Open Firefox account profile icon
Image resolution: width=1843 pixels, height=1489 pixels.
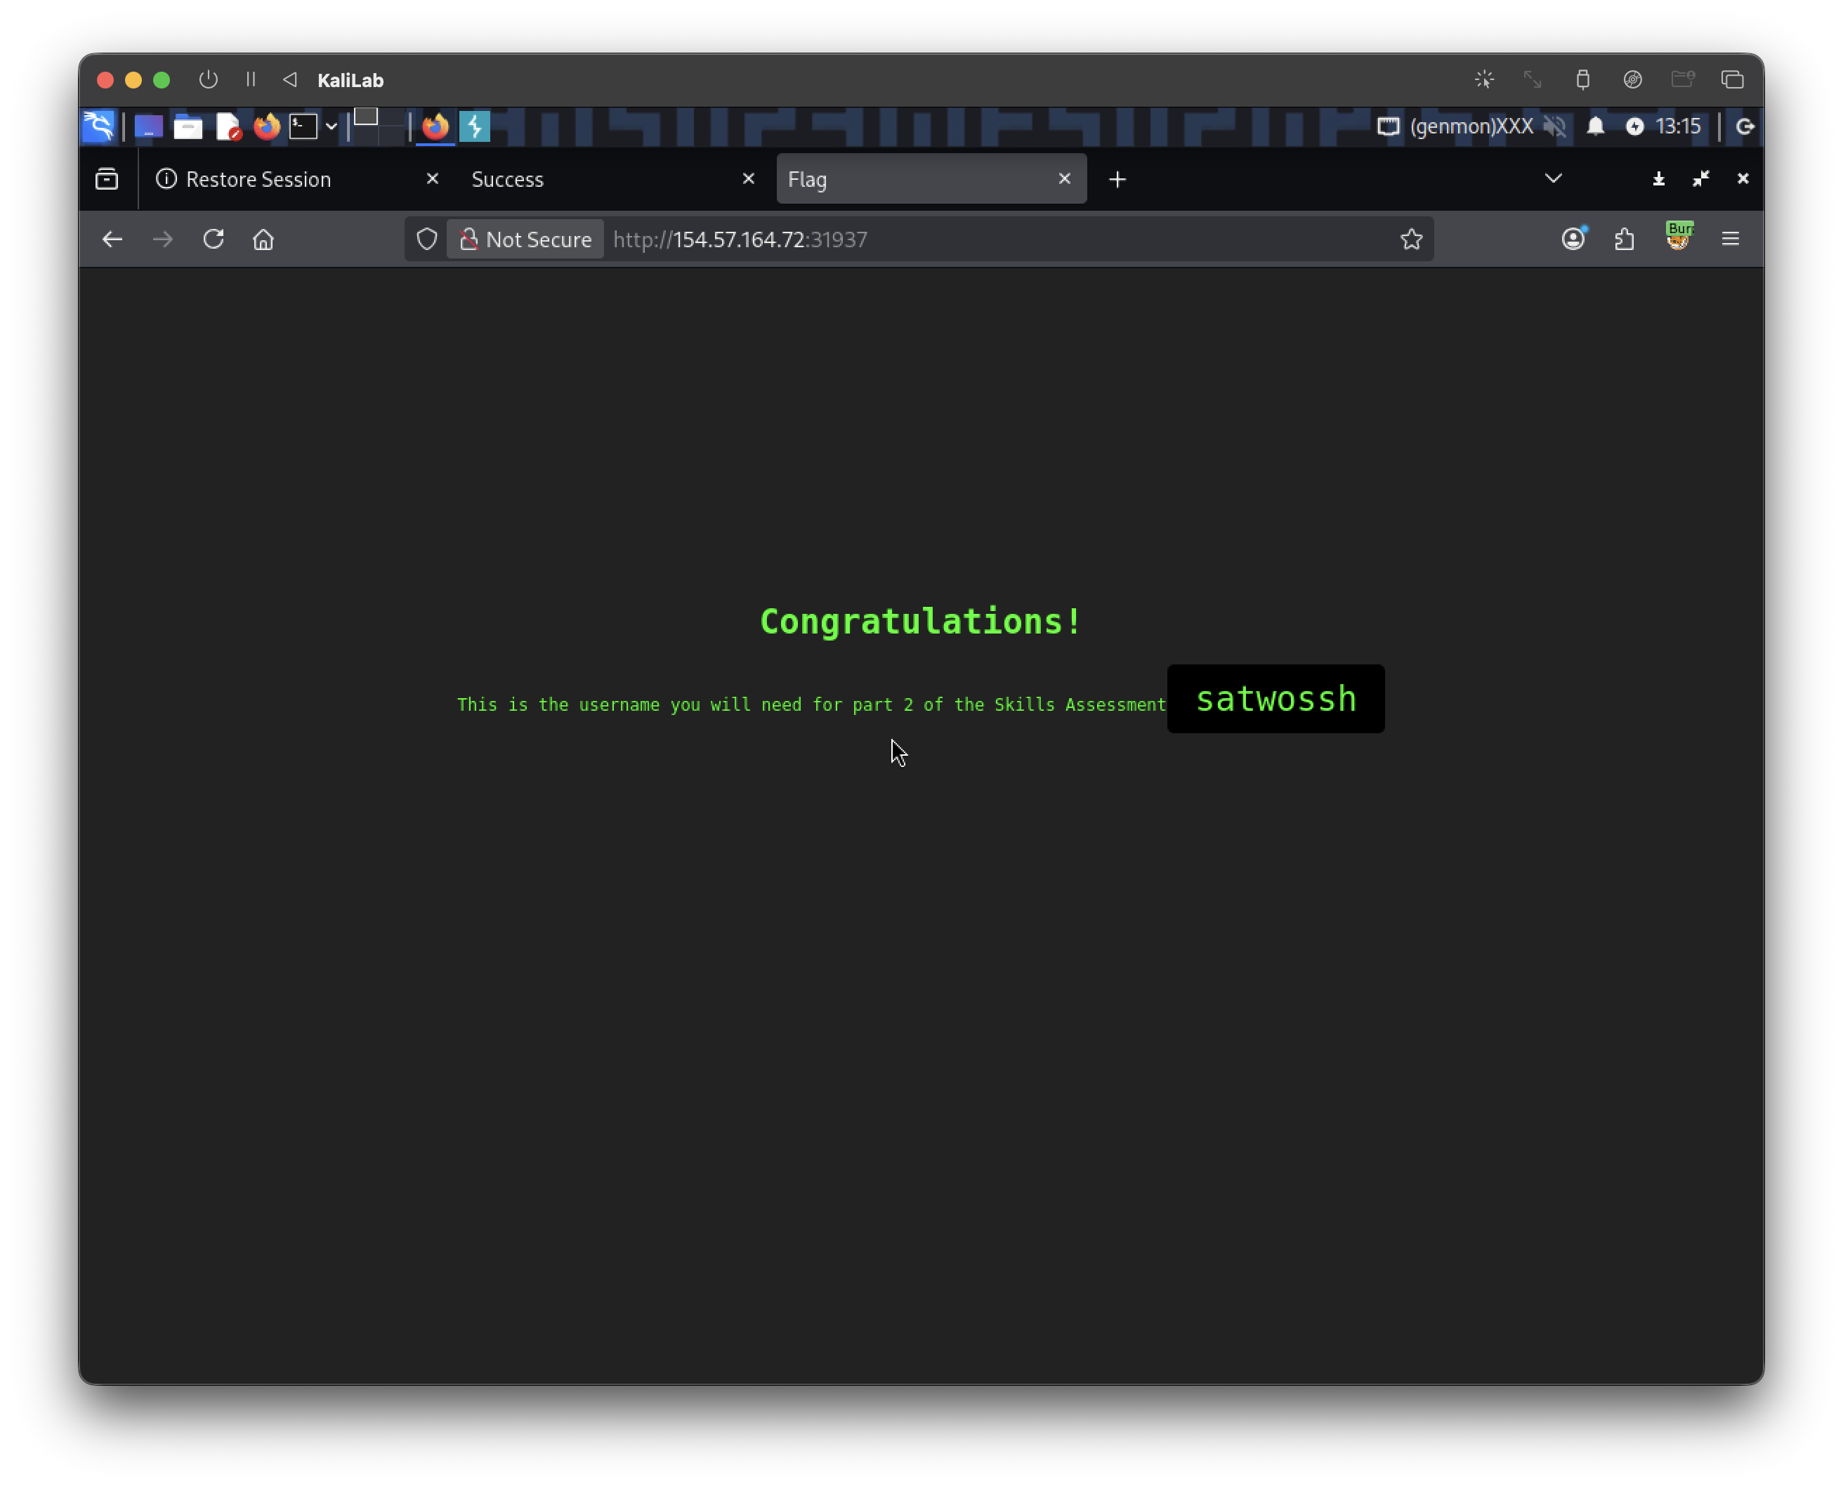tap(1573, 240)
